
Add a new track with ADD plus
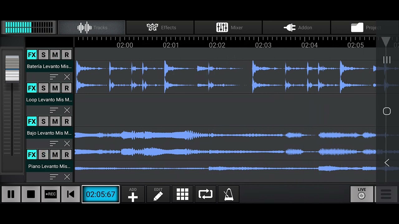click(x=133, y=194)
